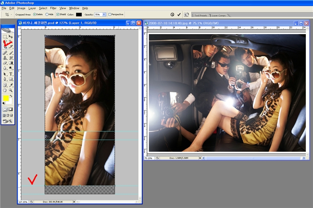The width and height of the screenshot is (313, 208).
Task: Switch to Standard edit mode
Action: [5, 109]
